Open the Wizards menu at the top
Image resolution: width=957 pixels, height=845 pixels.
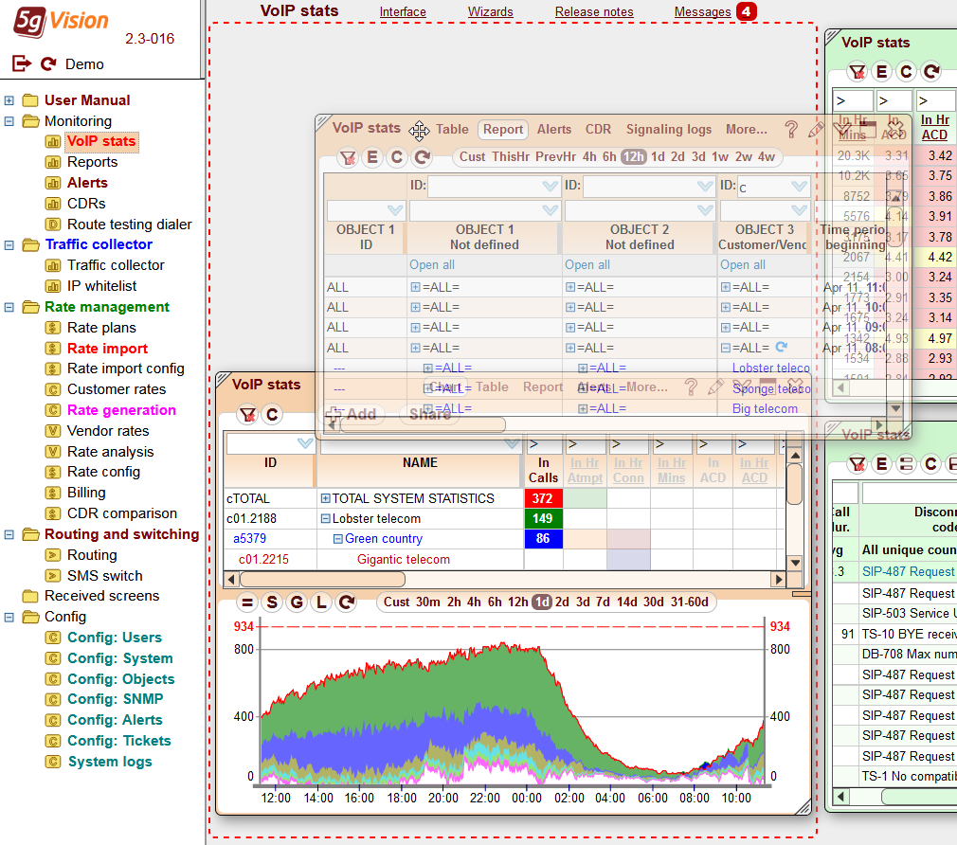point(490,12)
